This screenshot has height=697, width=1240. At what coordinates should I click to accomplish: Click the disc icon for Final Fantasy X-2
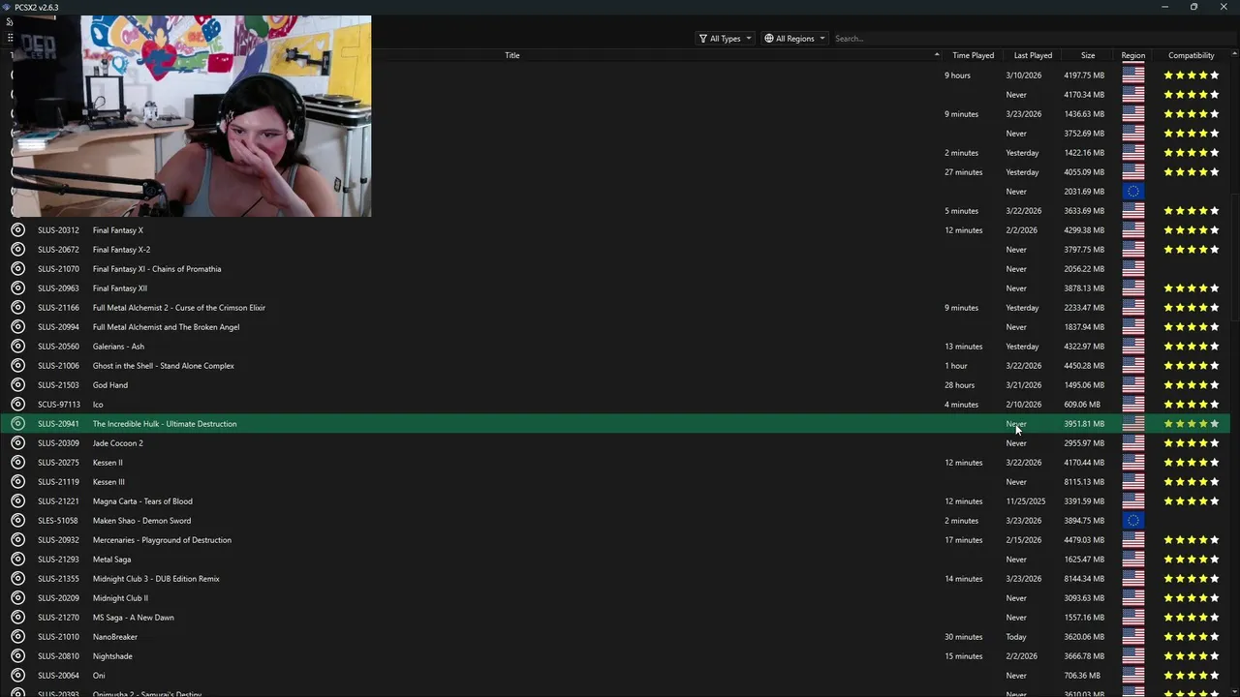pos(17,250)
